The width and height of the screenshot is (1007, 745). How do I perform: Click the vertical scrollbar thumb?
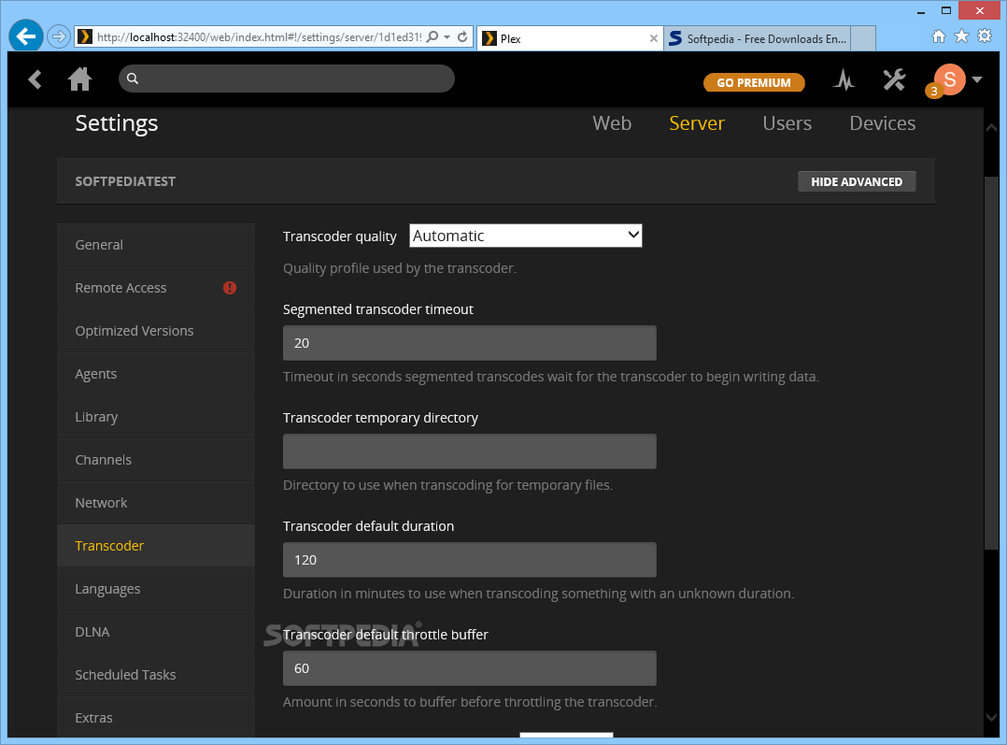(x=992, y=364)
